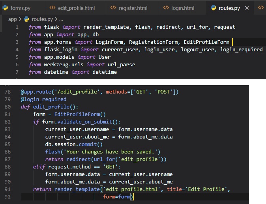Screen dimensions: 266x204
Task: Close the routes.py tab
Action: tap(247, 8)
